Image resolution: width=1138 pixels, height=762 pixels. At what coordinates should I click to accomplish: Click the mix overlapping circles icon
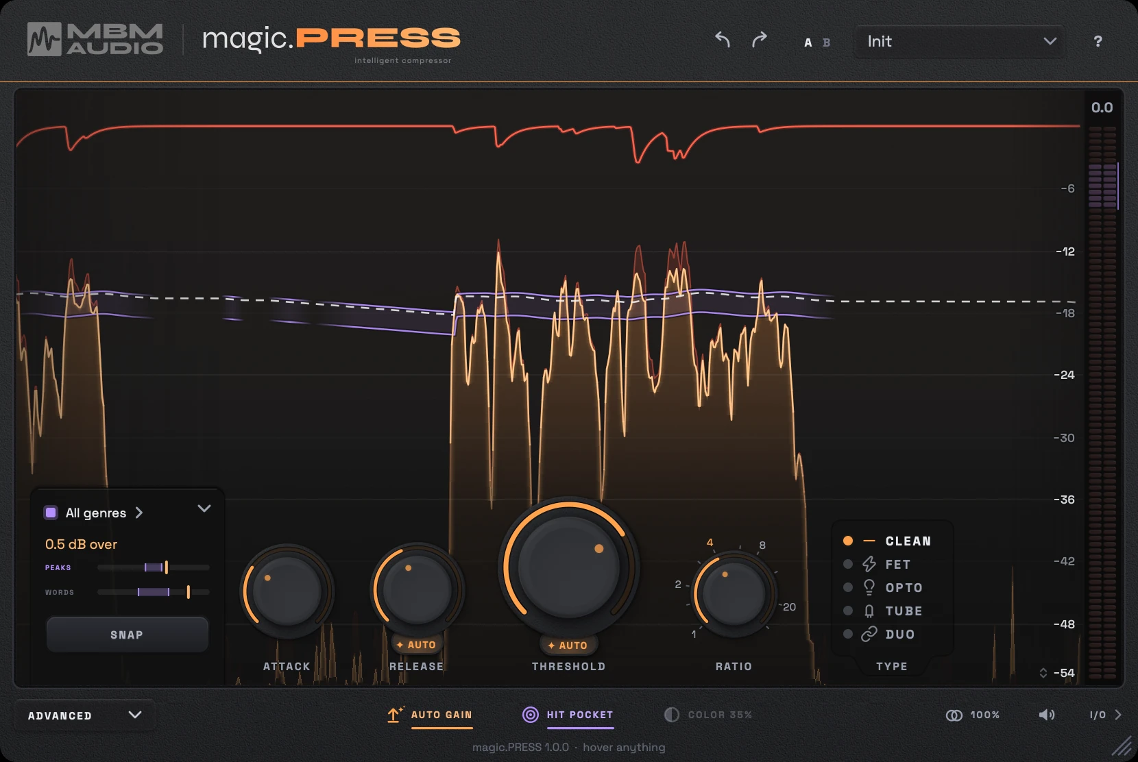pyautogui.click(x=954, y=715)
